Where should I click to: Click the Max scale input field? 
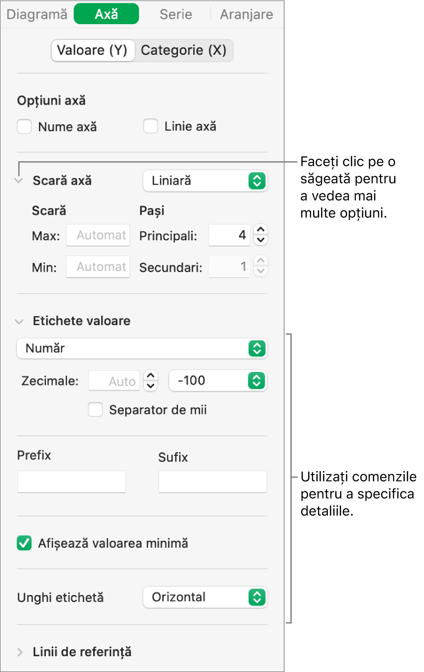point(98,235)
